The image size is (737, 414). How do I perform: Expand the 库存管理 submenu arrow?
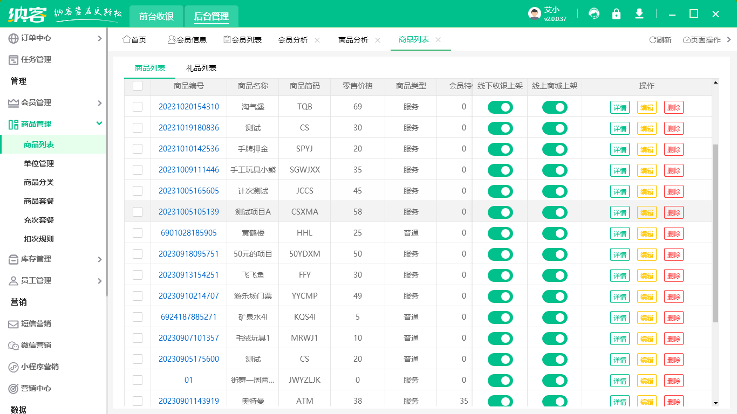(99, 259)
